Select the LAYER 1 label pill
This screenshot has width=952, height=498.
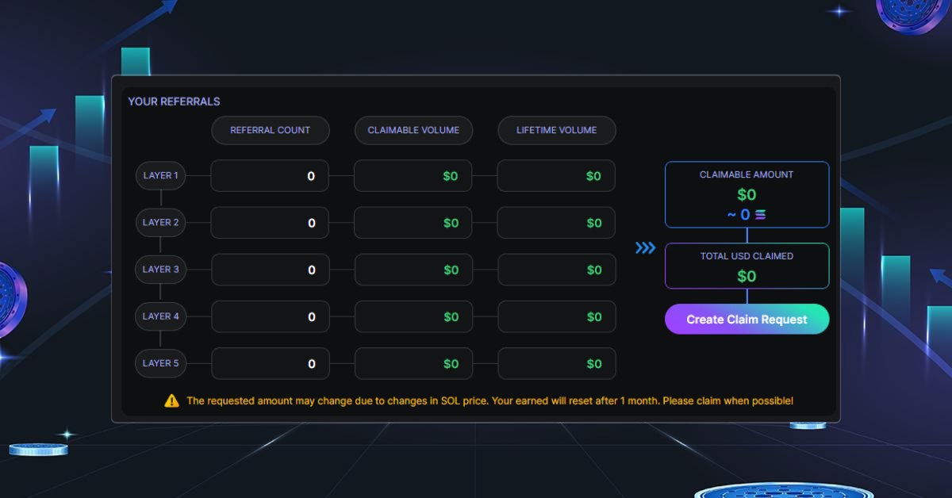point(160,175)
